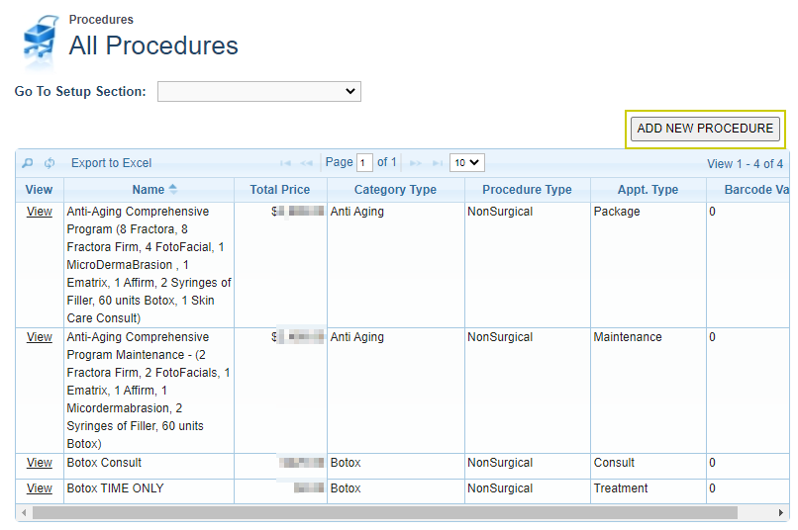Click the Name column sort arrow

pyautogui.click(x=173, y=189)
